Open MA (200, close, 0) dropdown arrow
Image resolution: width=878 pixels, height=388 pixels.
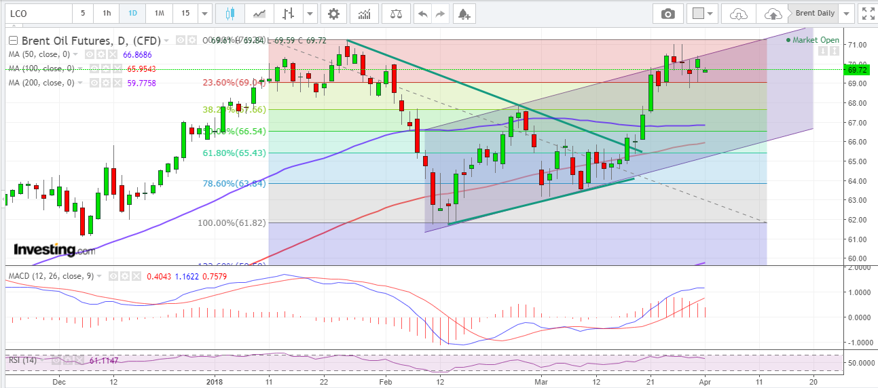(80, 83)
